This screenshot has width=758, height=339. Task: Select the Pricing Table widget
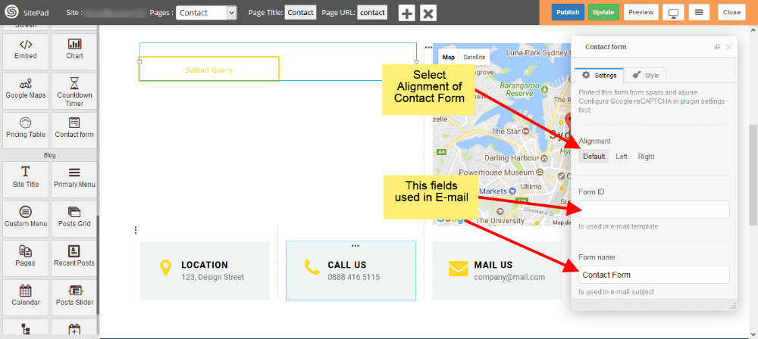26,130
